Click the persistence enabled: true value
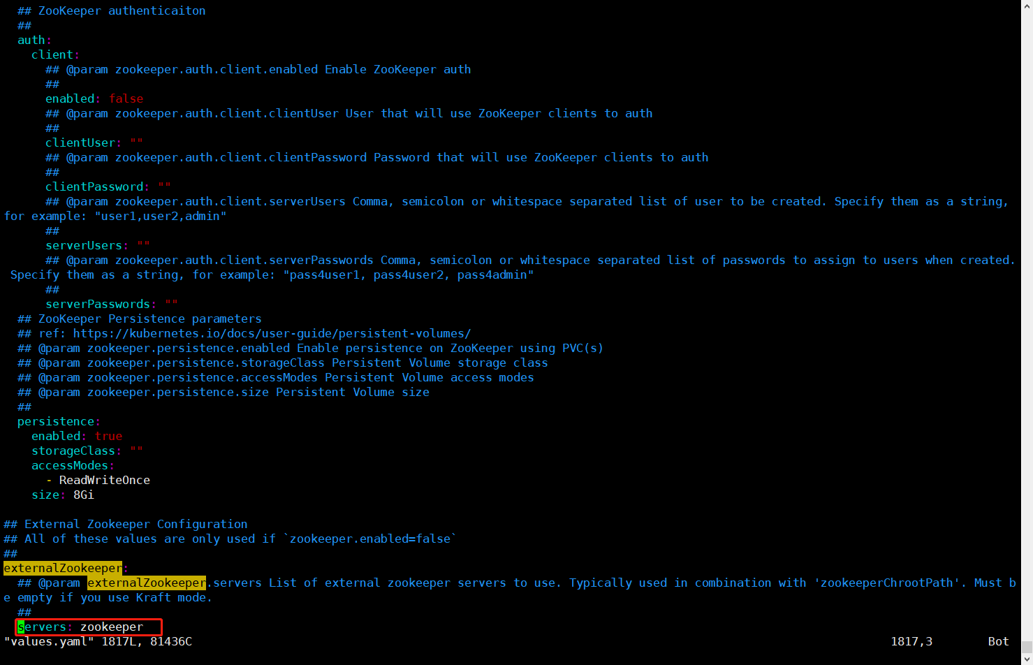This screenshot has height=665, width=1033. (x=108, y=436)
